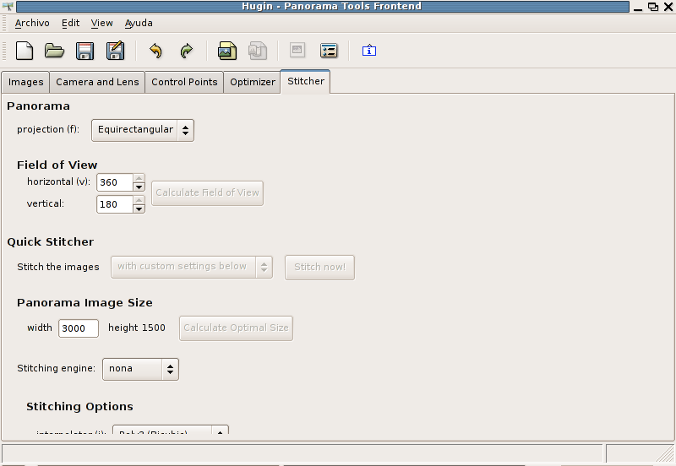Save project with the floppy disk icon
676x466 pixels.
(85, 51)
